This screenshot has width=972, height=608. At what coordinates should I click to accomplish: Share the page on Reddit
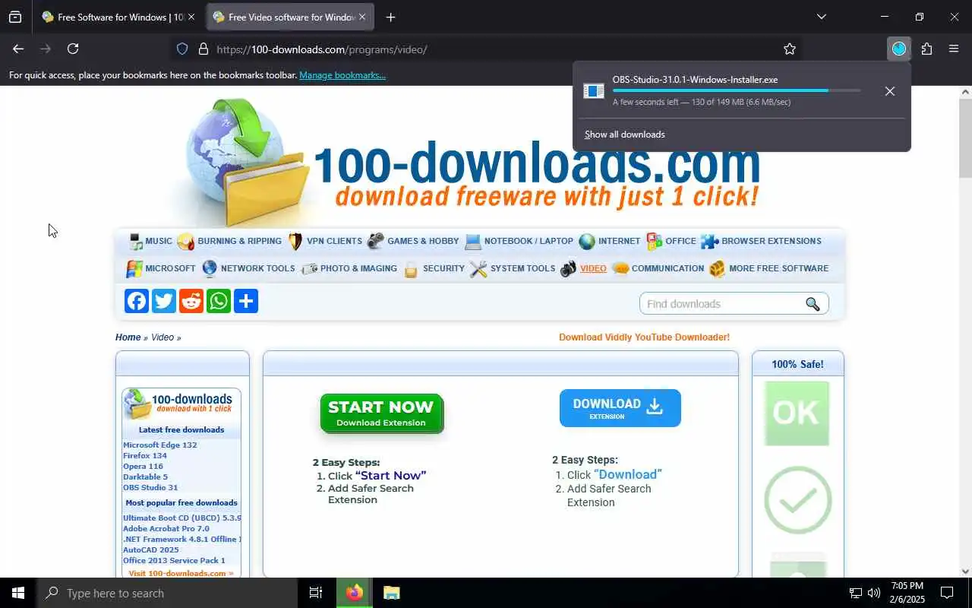(191, 301)
